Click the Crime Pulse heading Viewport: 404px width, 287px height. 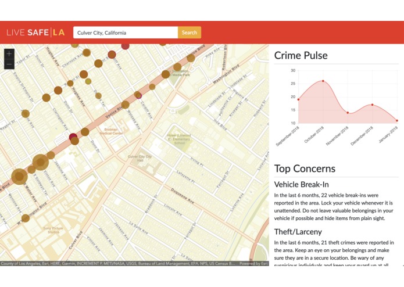tap(301, 55)
